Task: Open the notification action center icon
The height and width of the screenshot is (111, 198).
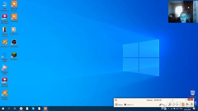Action: coord(194,109)
